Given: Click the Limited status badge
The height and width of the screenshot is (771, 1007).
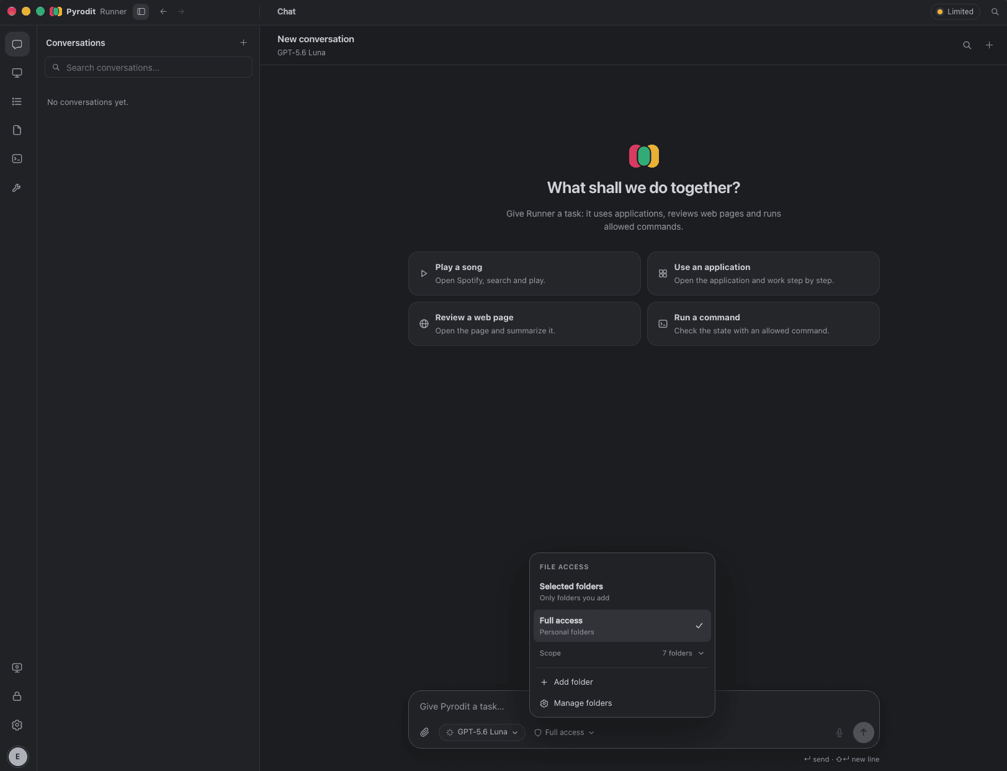Looking at the screenshot, I should 955,11.
